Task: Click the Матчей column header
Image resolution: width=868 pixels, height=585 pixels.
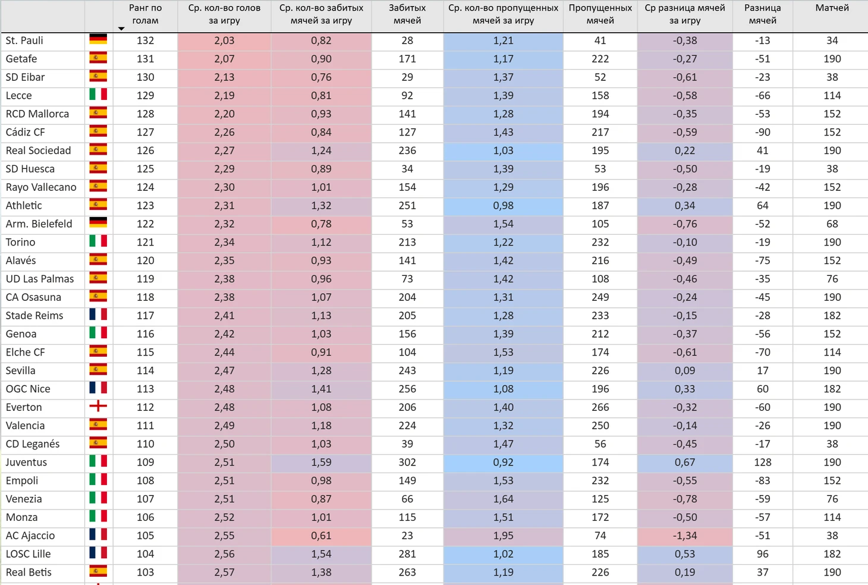Action: point(832,8)
